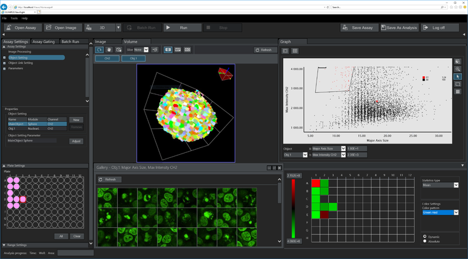
Task: Open the Statistics type Mean dropdown
Action: tap(440, 185)
